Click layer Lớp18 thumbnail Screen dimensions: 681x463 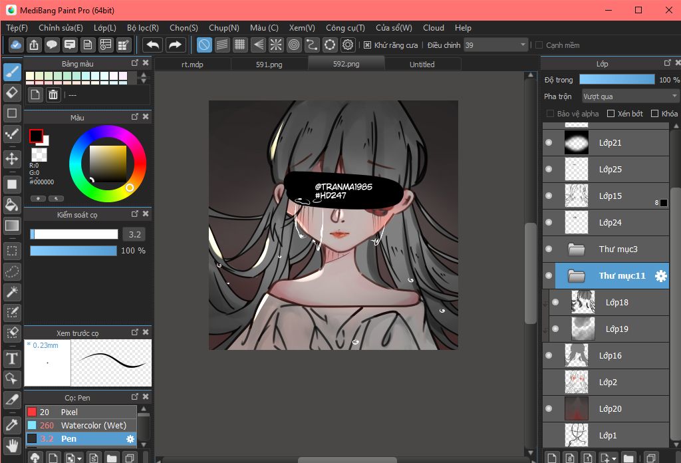coord(583,302)
